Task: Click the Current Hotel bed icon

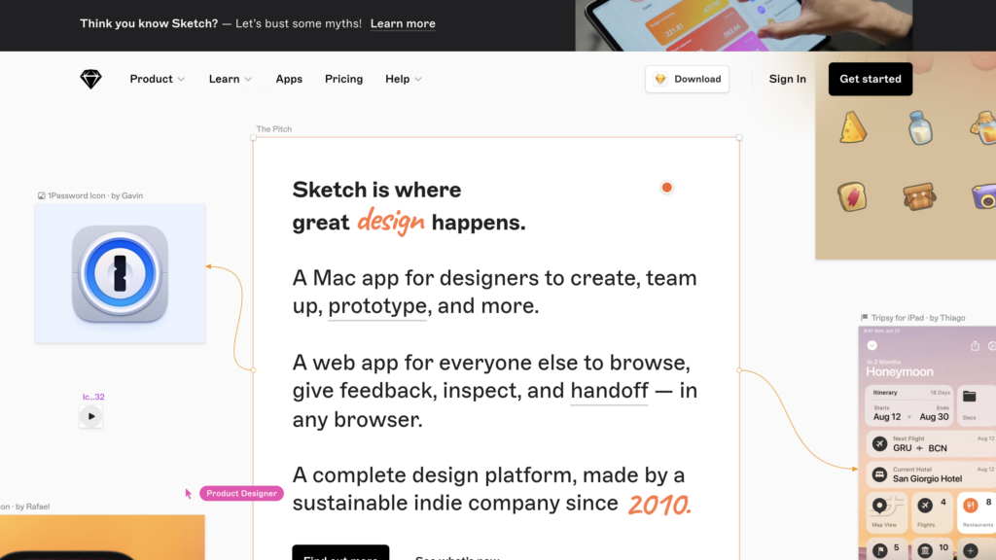Action: [x=879, y=474]
